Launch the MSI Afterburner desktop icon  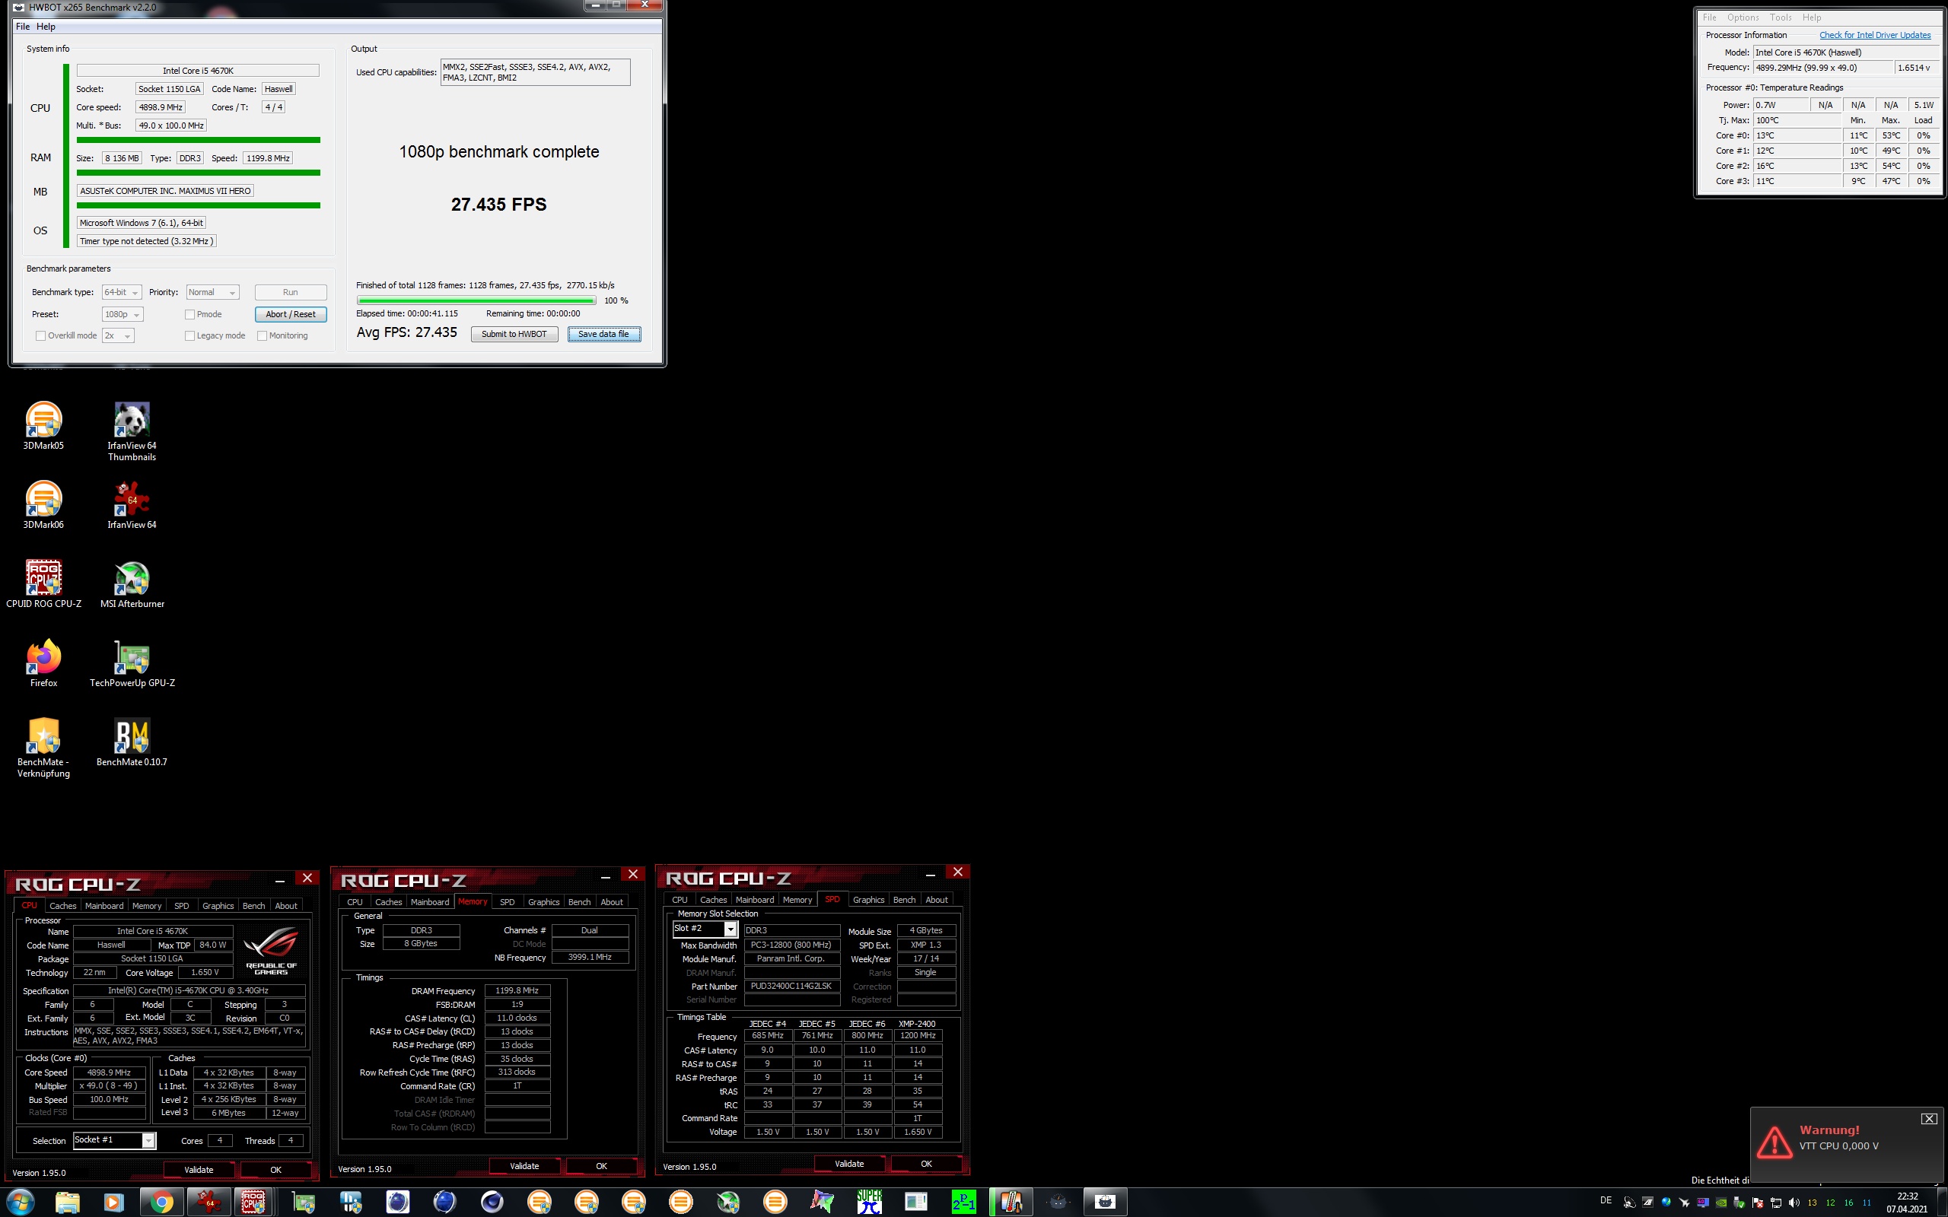coord(132,583)
